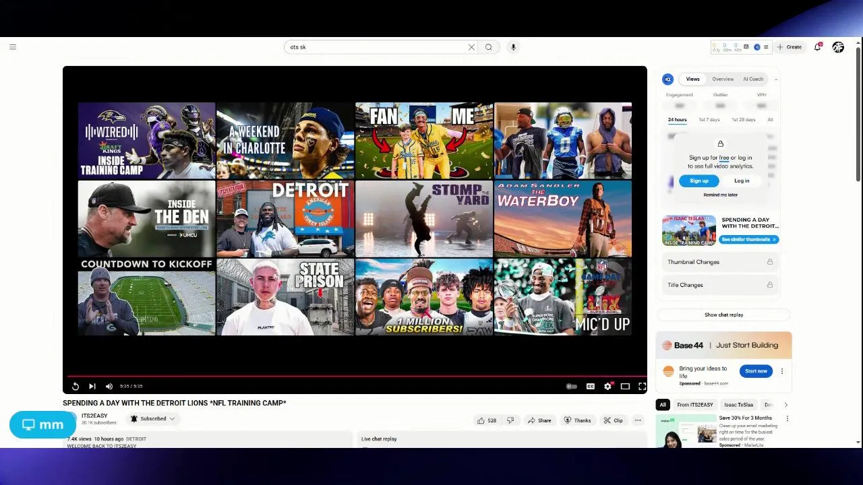This screenshot has width=863, height=485.
Task: Toggle the autoplay switch
Action: [572, 386]
